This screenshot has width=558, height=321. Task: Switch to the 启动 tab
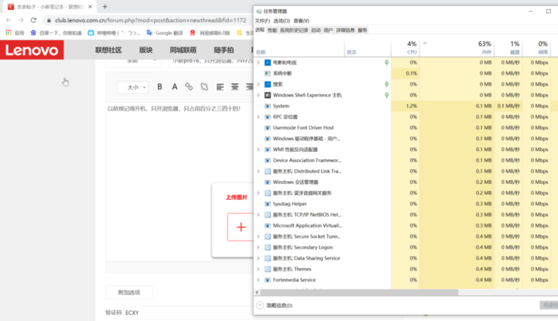(315, 31)
